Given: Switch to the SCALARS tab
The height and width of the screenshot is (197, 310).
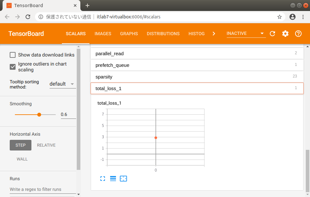Looking at the screenshot, I should (76, 34).
